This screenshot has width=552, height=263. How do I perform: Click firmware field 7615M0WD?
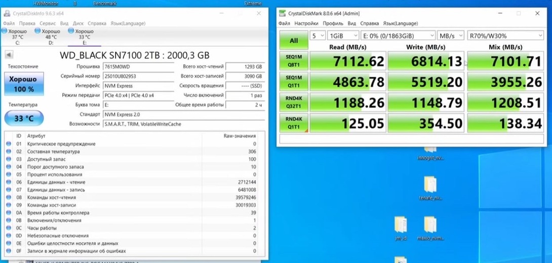tap(138, 66)
